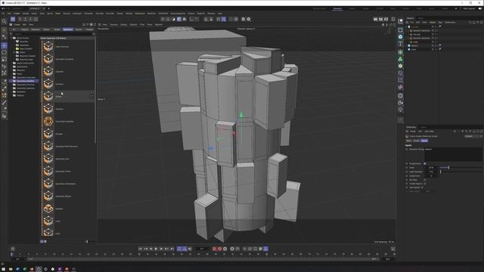
Task: Switch to Coord tab in Attributes panel
Action: 416,141
